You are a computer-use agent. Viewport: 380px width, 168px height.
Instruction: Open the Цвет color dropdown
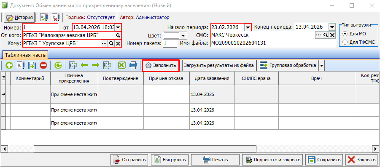coord(183,36)
